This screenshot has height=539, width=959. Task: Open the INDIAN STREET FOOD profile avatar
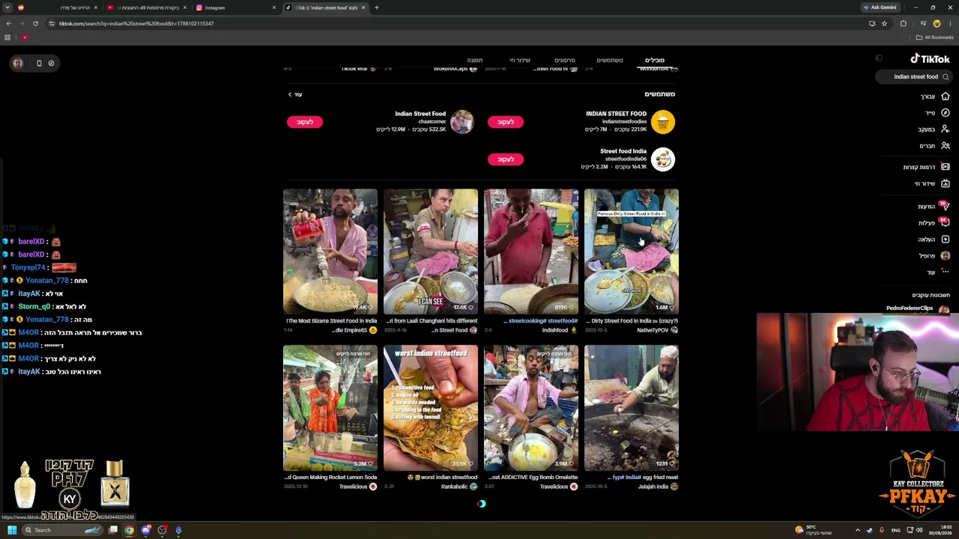click(663, 122)
